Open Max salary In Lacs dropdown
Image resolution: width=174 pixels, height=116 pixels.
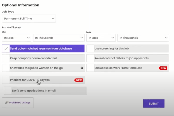tap(101, 38)
